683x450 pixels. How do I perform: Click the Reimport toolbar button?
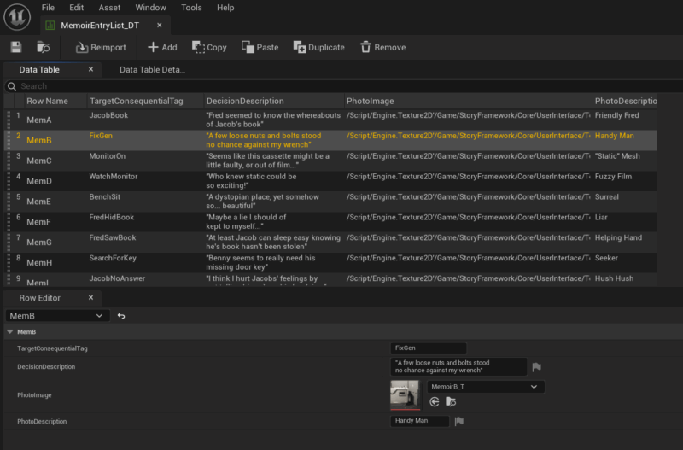coord(101,47)
